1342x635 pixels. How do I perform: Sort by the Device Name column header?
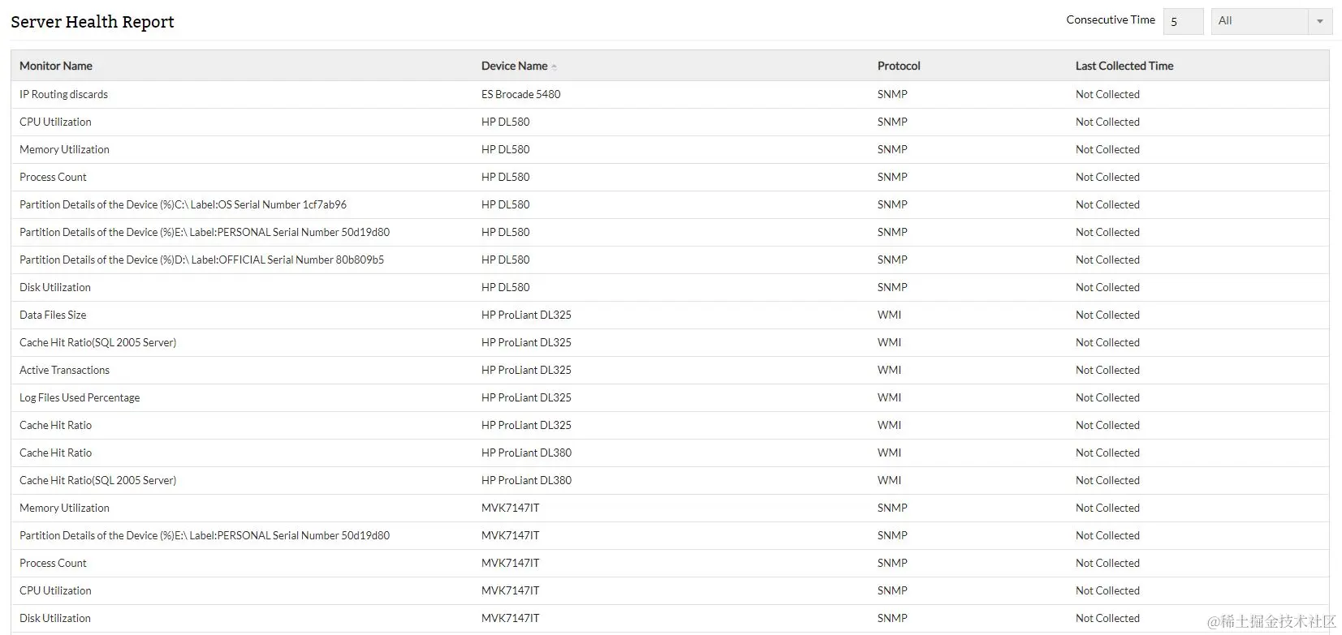tap(514, 66)
